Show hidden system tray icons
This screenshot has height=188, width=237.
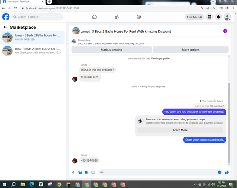pyautogui.click(x=195, y=184)
